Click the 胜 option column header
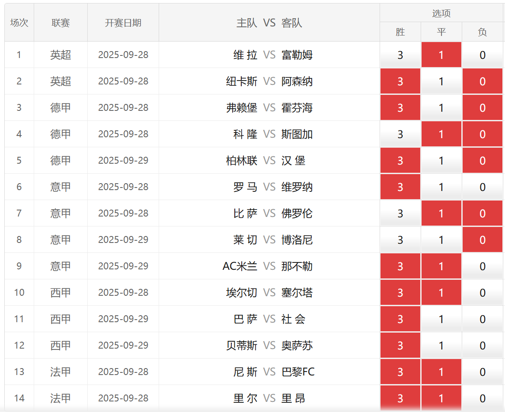Viewport: 505px width, 414px height. pyautogui.click(x=400, y=32)
